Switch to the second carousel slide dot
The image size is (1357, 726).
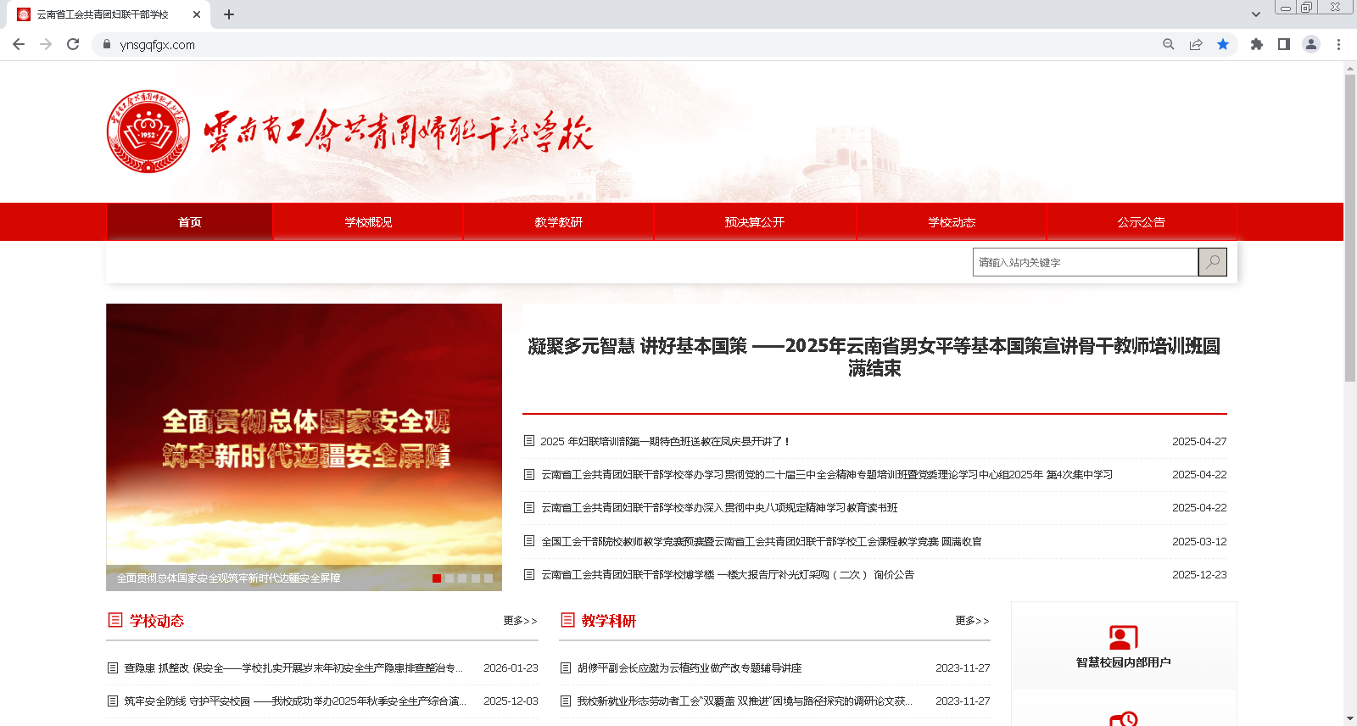[x=450, y=578]
